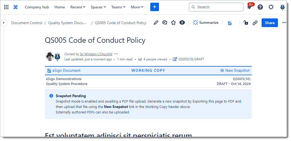Open the settings gear icon
291x141 pixels.
(271, 7)
